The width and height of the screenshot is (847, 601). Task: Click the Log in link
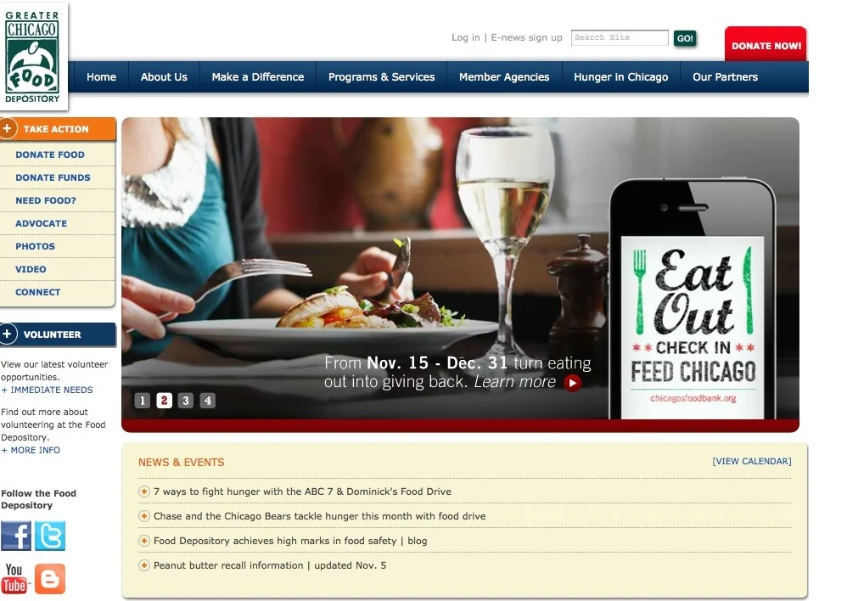click(x=466, y=37)
